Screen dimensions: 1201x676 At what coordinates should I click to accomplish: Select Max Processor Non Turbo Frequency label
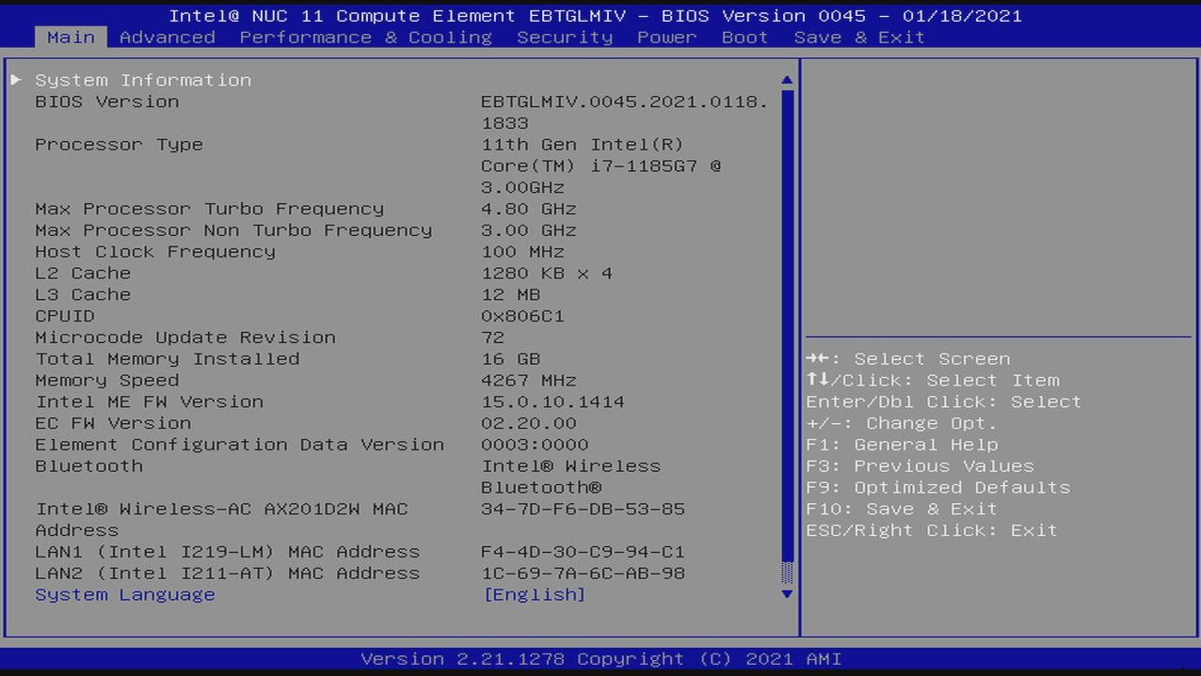pos(233,230)
